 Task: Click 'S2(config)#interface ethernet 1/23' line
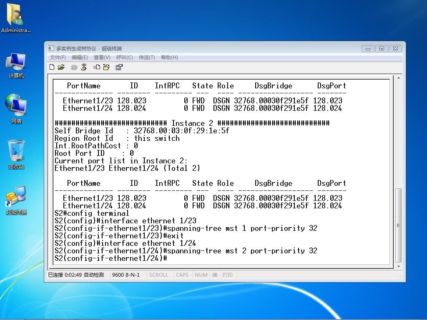point(126,221)
